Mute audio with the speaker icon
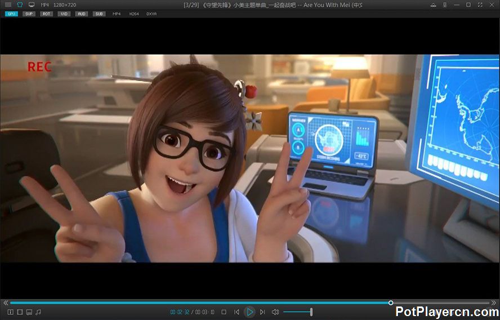 pyautogui.click(x=275, y=312)
